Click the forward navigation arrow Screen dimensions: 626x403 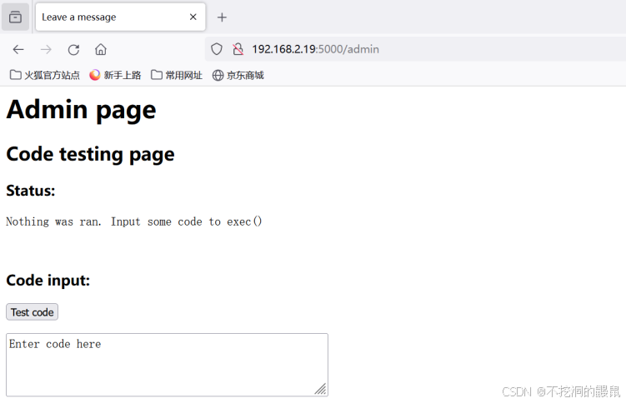[46, 49]
